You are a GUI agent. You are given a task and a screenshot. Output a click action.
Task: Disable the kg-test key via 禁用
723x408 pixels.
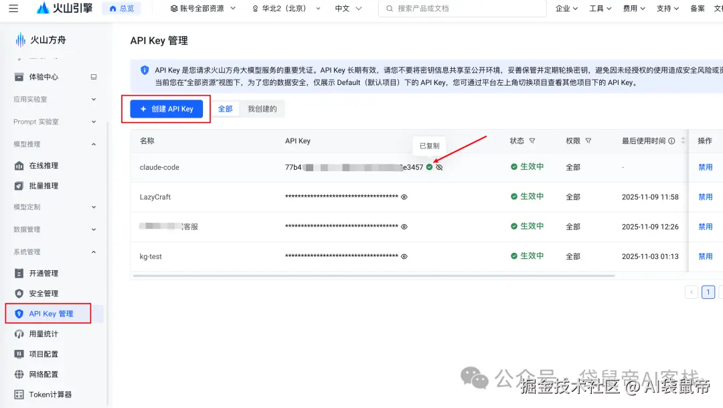point(705,256)
